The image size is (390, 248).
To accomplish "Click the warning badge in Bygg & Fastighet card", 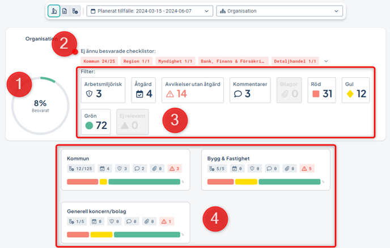I will [307, 169].
